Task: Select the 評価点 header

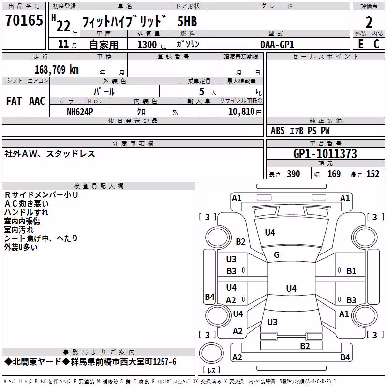Action: pyautogui.click(x=369, y=6)
